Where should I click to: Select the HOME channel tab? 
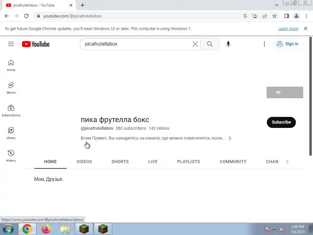(50, 162)
